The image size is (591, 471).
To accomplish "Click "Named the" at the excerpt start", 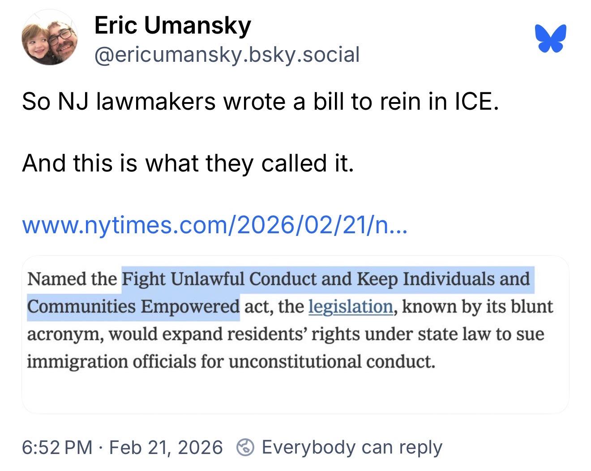I will [x=72, y=279].
